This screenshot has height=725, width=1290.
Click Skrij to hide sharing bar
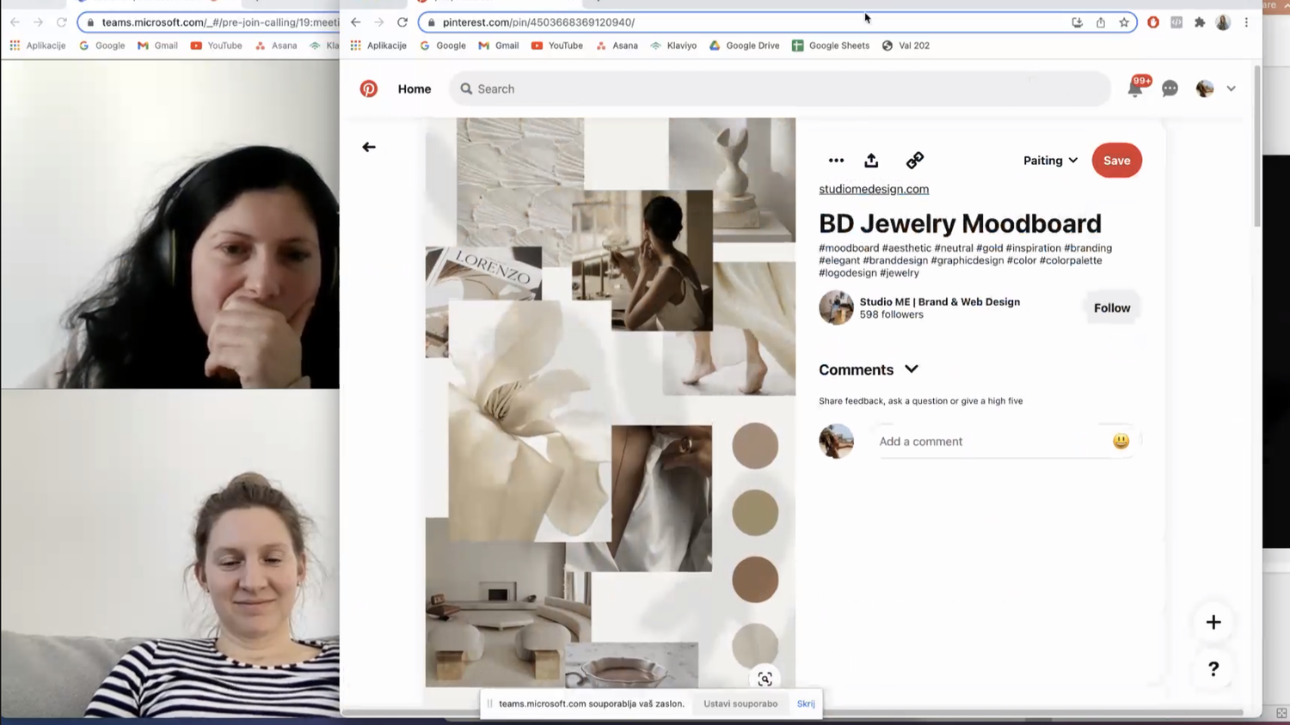[806, 704]
